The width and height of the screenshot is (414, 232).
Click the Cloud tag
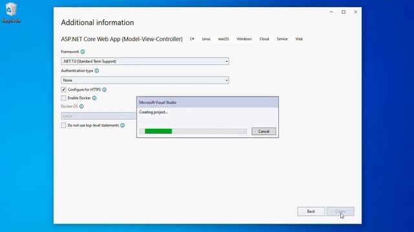pyautogui.click(x=265, y=39)
